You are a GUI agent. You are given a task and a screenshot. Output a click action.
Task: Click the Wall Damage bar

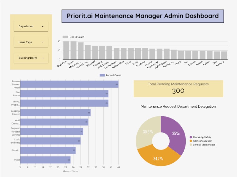(x=54, y=122)
